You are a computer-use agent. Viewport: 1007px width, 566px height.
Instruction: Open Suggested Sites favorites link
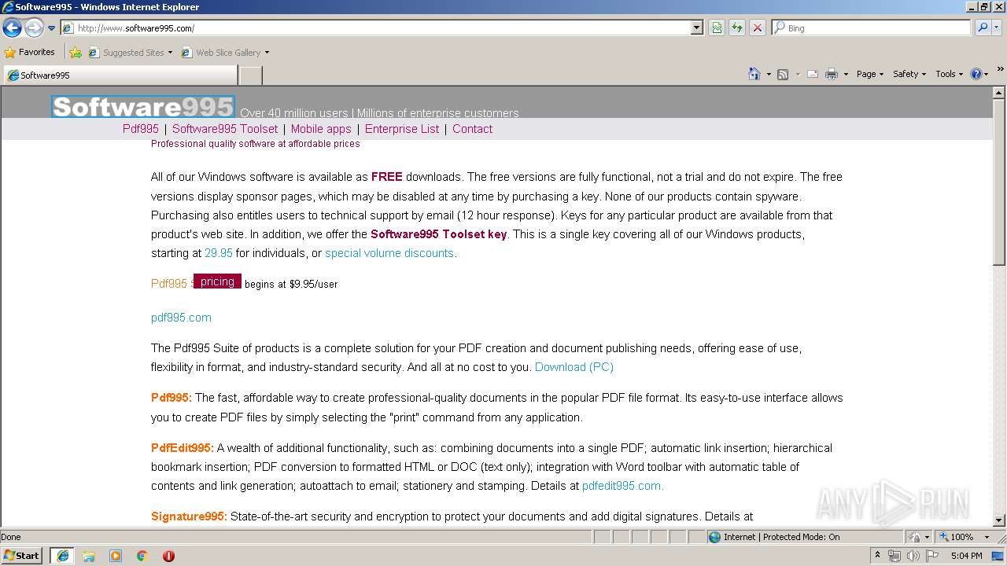tap(130, 53)
